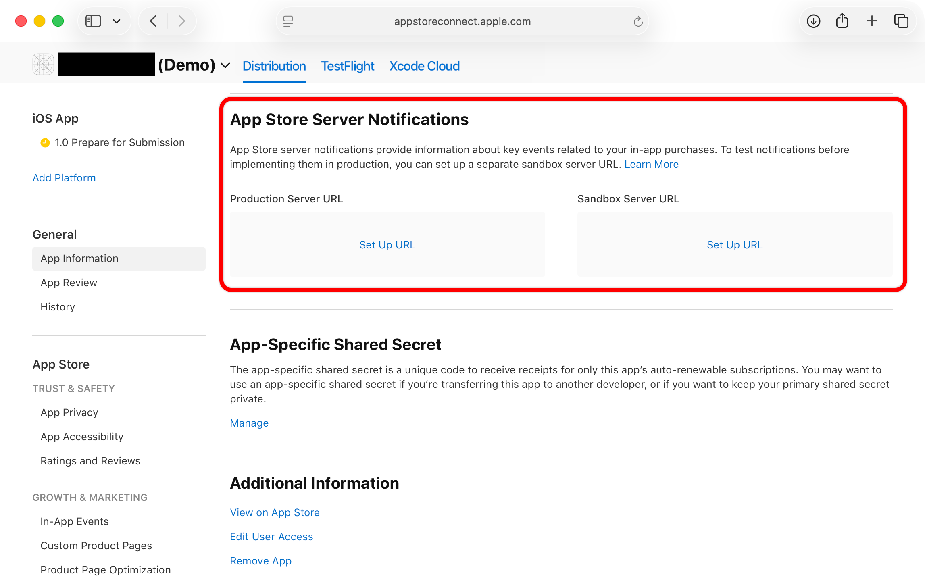Show the tab overview
The width and height of the screenshot is (925, 579).
tap(901, 21)
